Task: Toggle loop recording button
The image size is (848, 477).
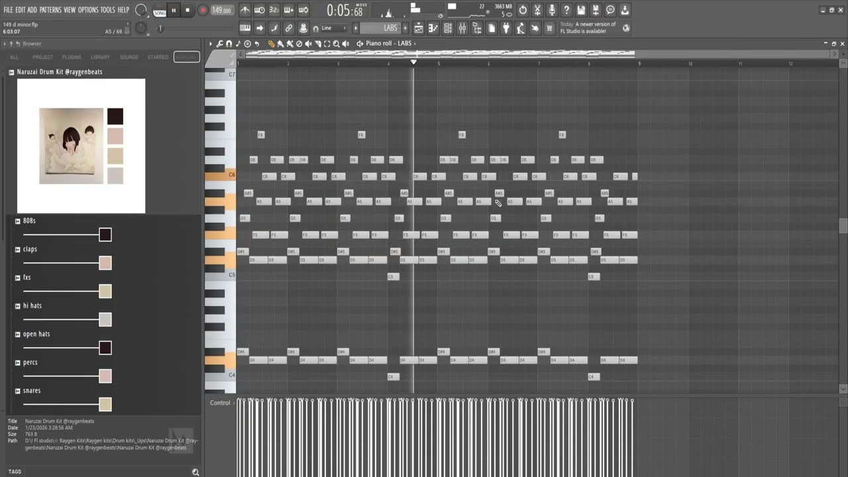Action: (303, 10)
